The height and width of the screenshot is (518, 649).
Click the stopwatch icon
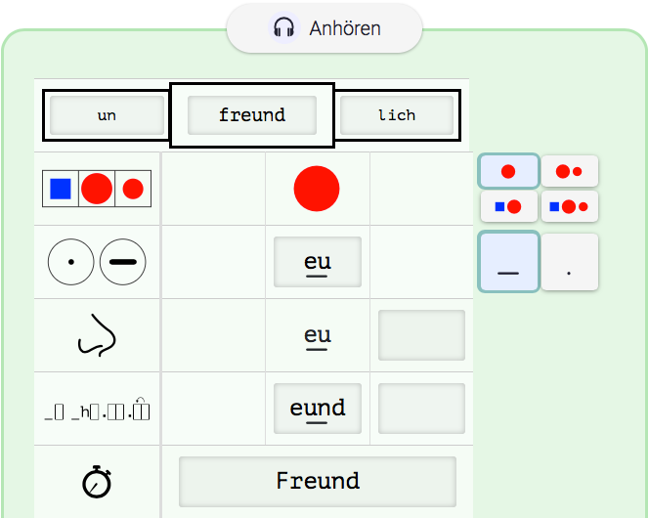point(97,482)
